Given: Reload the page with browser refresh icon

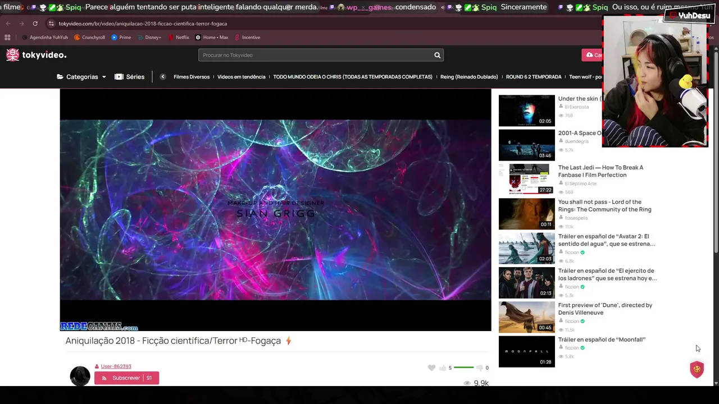Looking at the screenshot, I should (x=35, y=24).
